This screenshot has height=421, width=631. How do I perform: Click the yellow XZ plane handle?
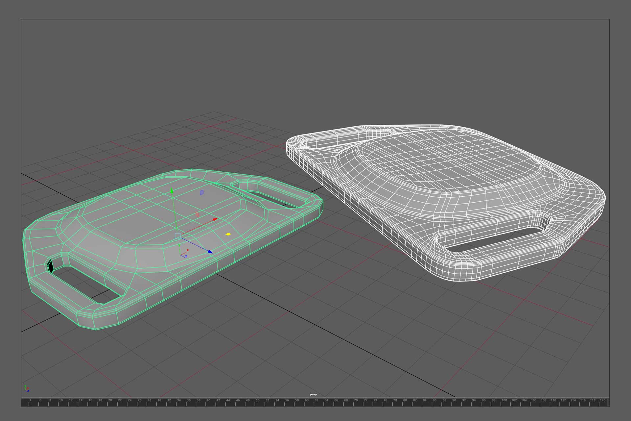click(x=228, y=234)
